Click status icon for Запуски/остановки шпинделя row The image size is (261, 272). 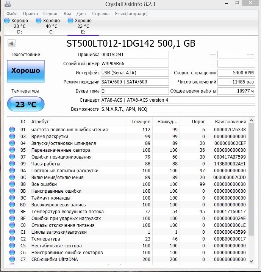pos(12,143)
